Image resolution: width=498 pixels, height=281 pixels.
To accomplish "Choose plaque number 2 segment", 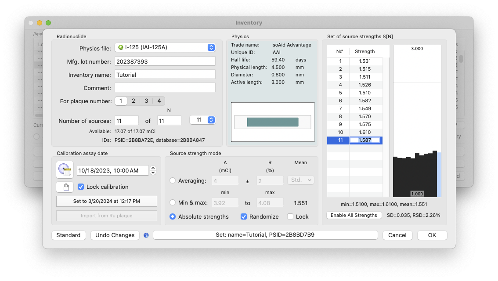I will (134, 101).
